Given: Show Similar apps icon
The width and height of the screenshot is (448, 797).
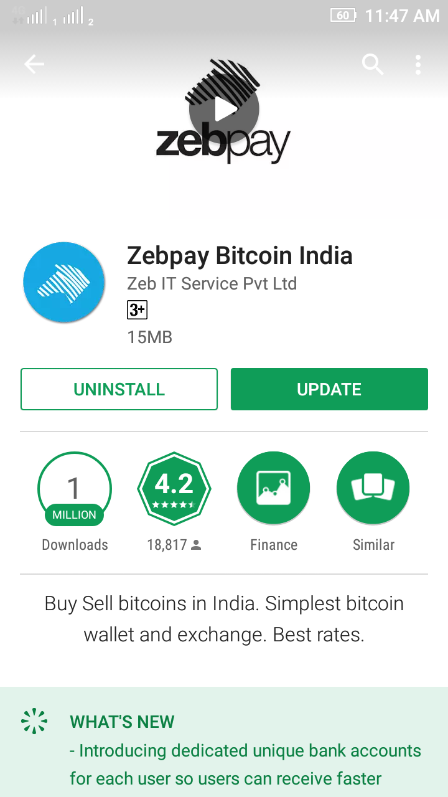Looking at the screenshot, I should coord(373,489).
